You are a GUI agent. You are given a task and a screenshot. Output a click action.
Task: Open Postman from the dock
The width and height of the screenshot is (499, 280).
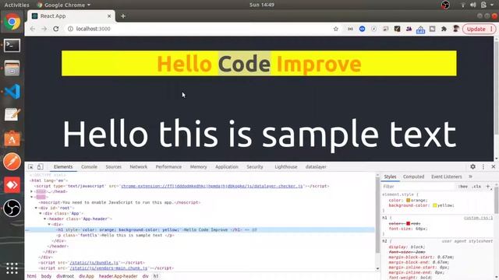tap(12, 162)
